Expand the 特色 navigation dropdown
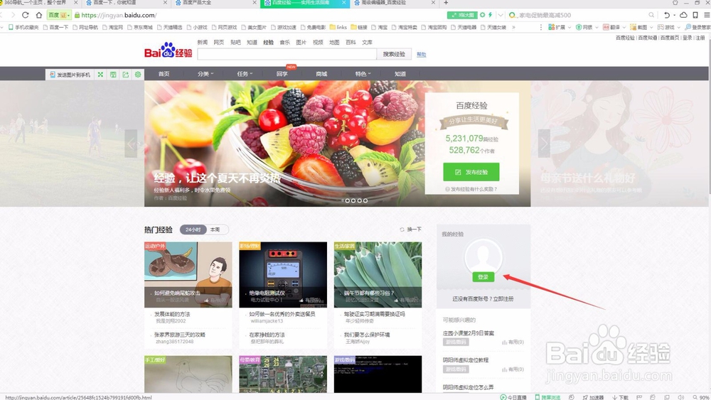 click(x=363, y=74)
